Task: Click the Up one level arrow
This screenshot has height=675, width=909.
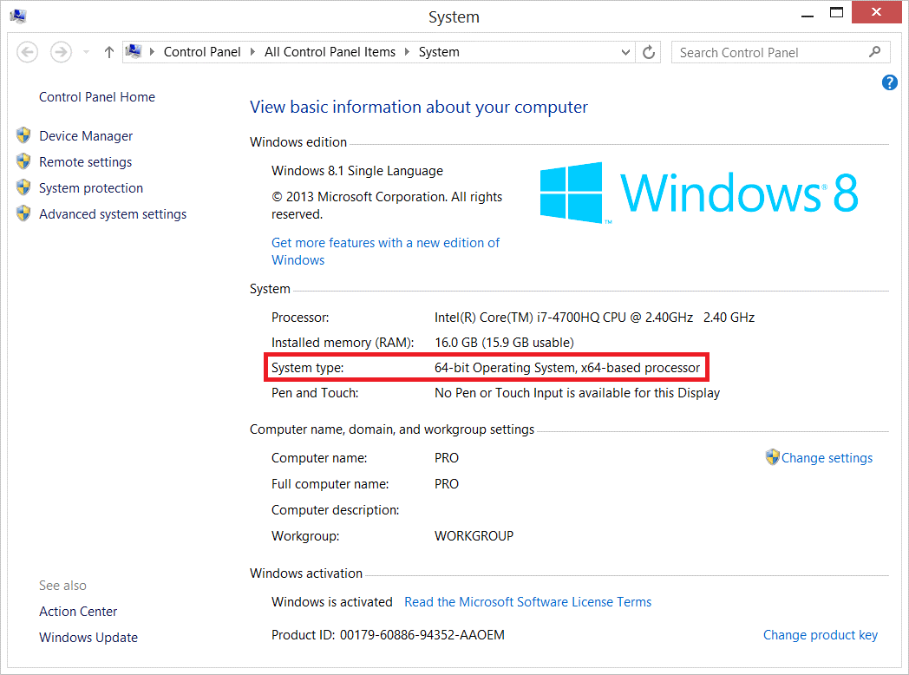Action: point(108,52)
